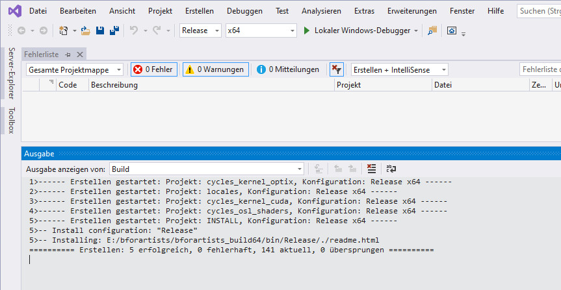The width and height of the screenshot is (561, 290).
Task: Open the Bearbeiten menu
Action: [78, 11]
